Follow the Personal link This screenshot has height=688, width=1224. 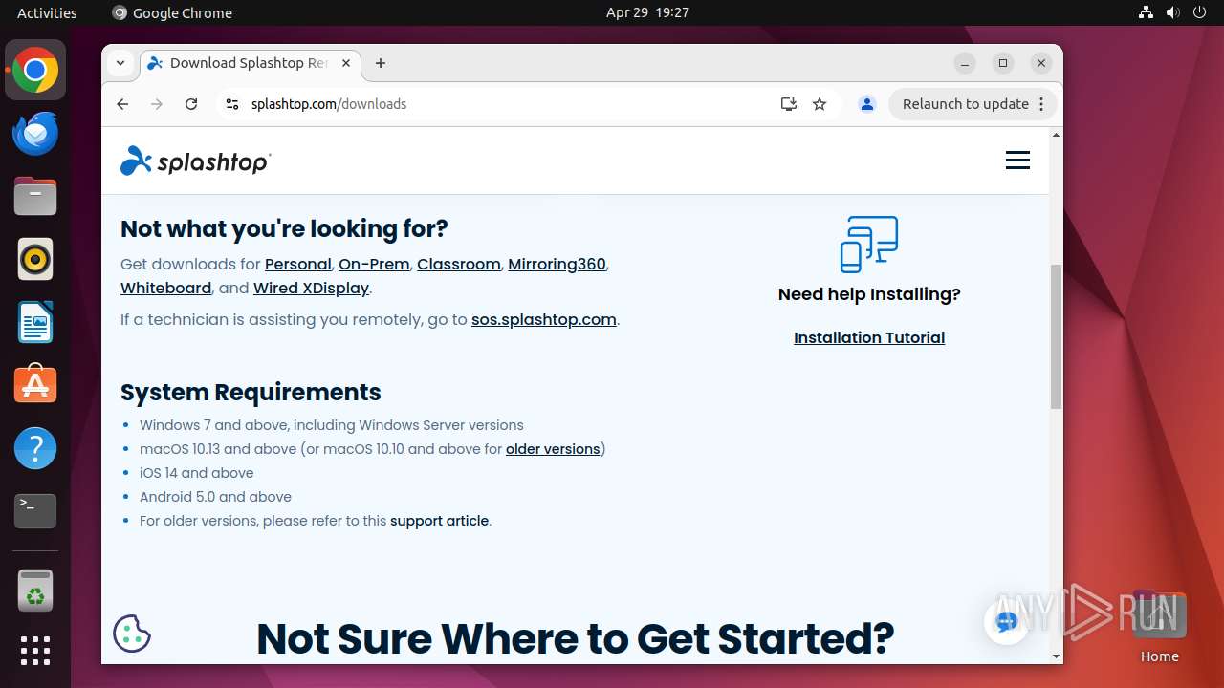point(297,264)
